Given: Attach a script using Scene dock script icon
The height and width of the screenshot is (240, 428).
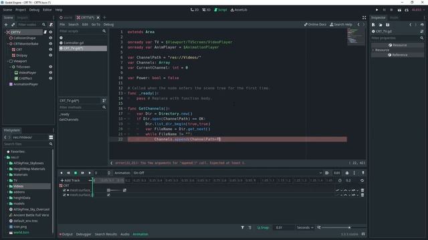Looking at the screenshot, I should click(x=51, y=25).
